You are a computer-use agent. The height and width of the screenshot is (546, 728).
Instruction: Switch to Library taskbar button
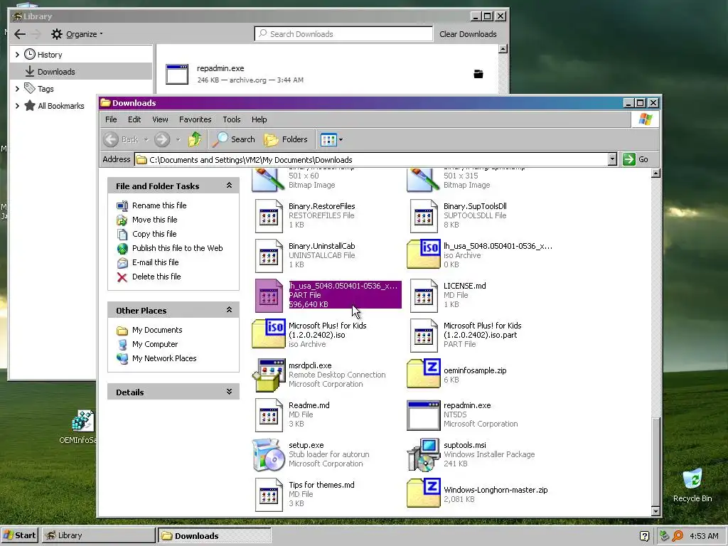pyautogui.click(x=98, y=535)
